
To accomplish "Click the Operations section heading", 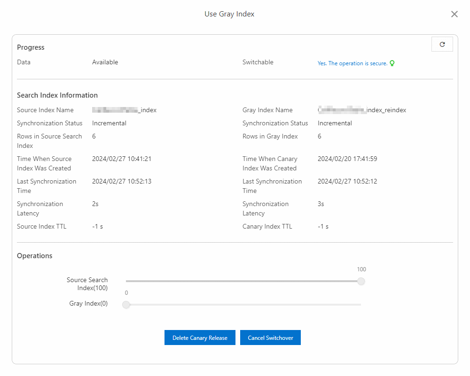I will click(35, 256).
